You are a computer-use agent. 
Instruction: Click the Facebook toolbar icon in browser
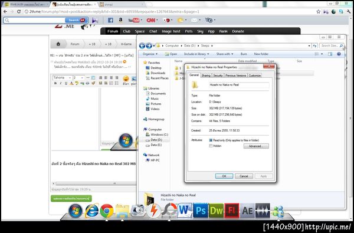[110, 20]
